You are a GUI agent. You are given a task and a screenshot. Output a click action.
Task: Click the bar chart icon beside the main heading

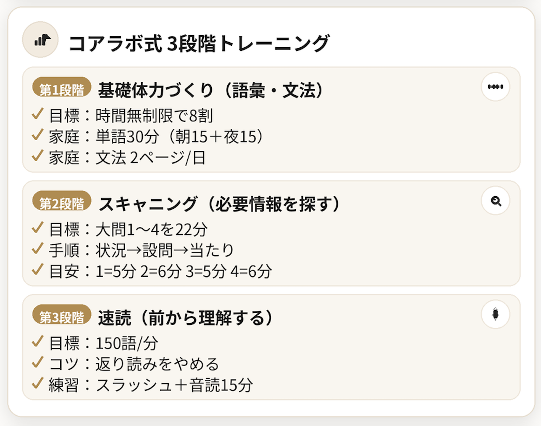[x=40, y=40]
